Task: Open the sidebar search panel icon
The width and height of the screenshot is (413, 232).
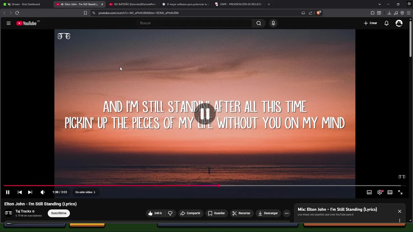Action: (x=379, y=13)
